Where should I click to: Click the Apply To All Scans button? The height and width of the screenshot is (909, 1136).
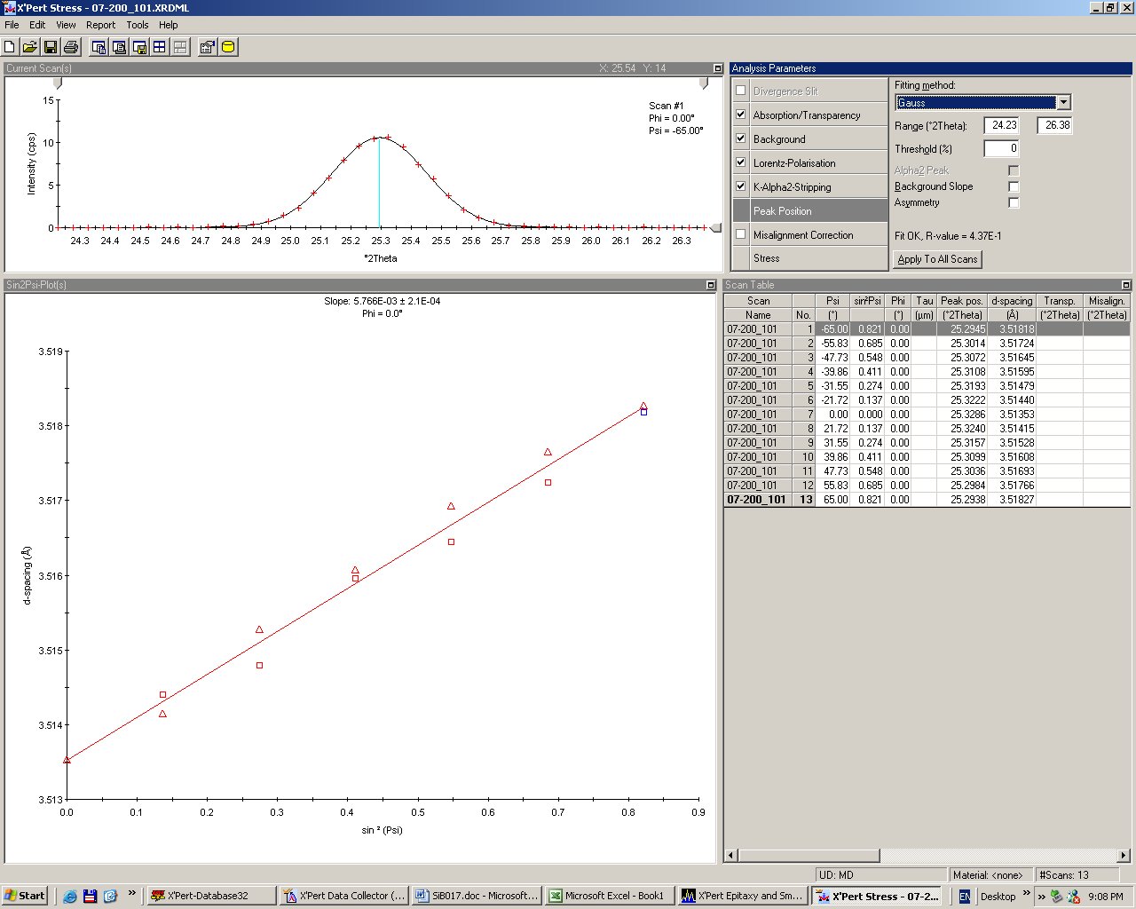pyautogui.click(x=937, y=259)
